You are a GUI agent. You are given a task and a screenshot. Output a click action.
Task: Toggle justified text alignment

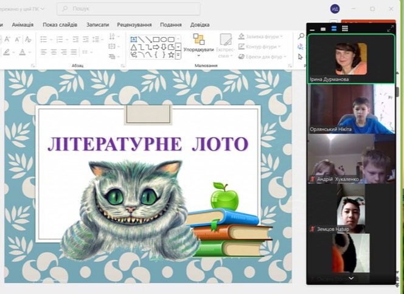pos(74,52)
